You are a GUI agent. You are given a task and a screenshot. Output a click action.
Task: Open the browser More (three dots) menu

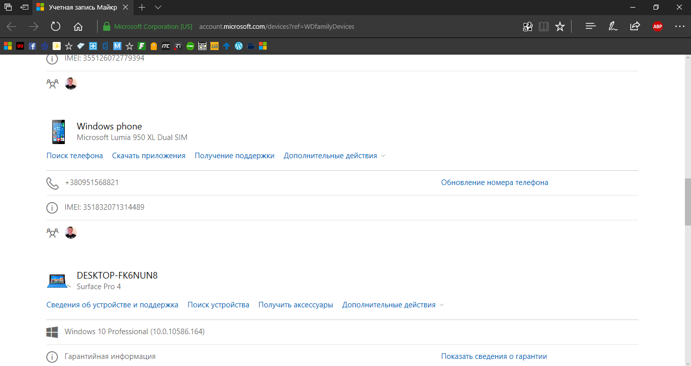click(x=679, y=26)
